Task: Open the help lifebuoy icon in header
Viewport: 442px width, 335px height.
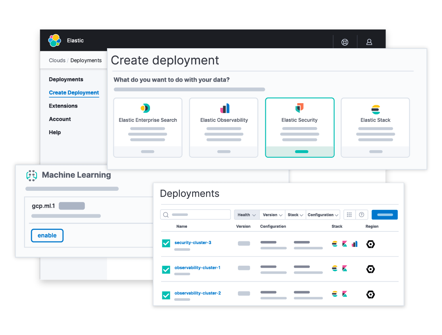Action: [x=345, y=42]
